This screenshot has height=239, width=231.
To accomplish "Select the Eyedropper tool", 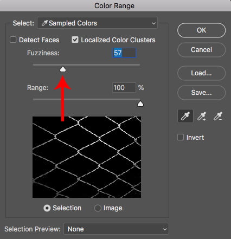I will click(185, 116).
